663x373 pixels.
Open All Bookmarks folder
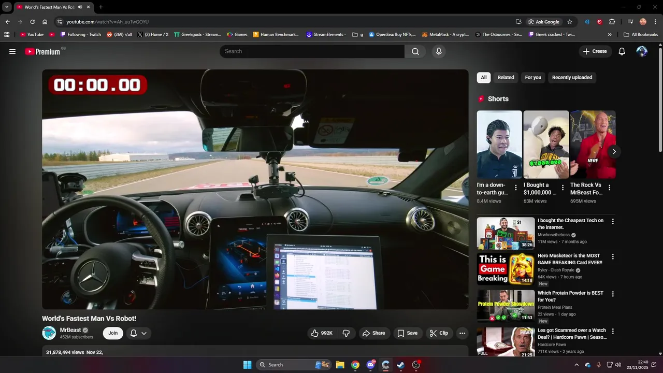point(641,35)
